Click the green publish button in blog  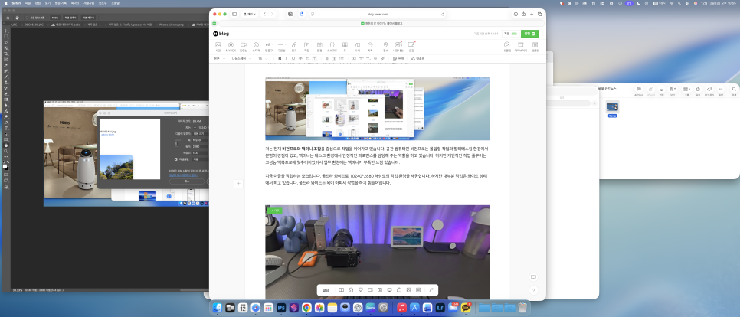click(529, 34)
